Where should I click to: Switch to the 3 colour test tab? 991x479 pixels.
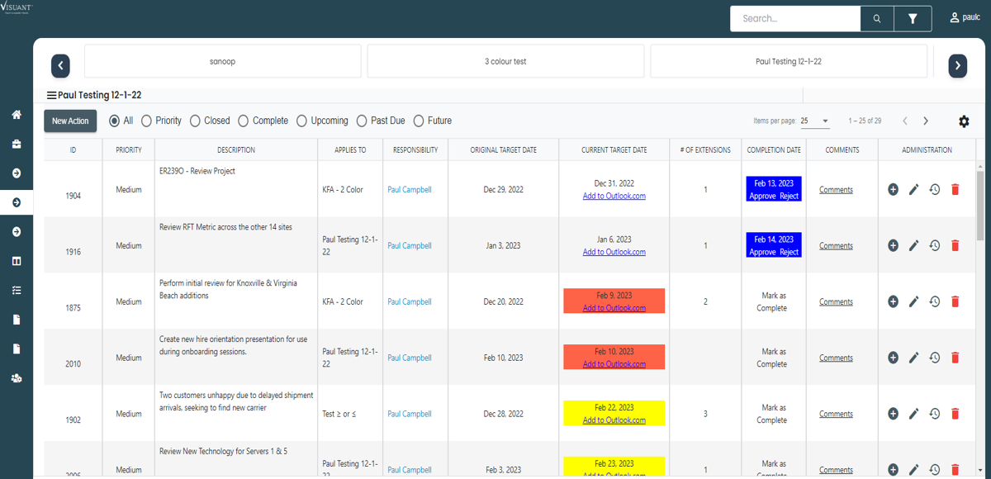pos(505,62)
